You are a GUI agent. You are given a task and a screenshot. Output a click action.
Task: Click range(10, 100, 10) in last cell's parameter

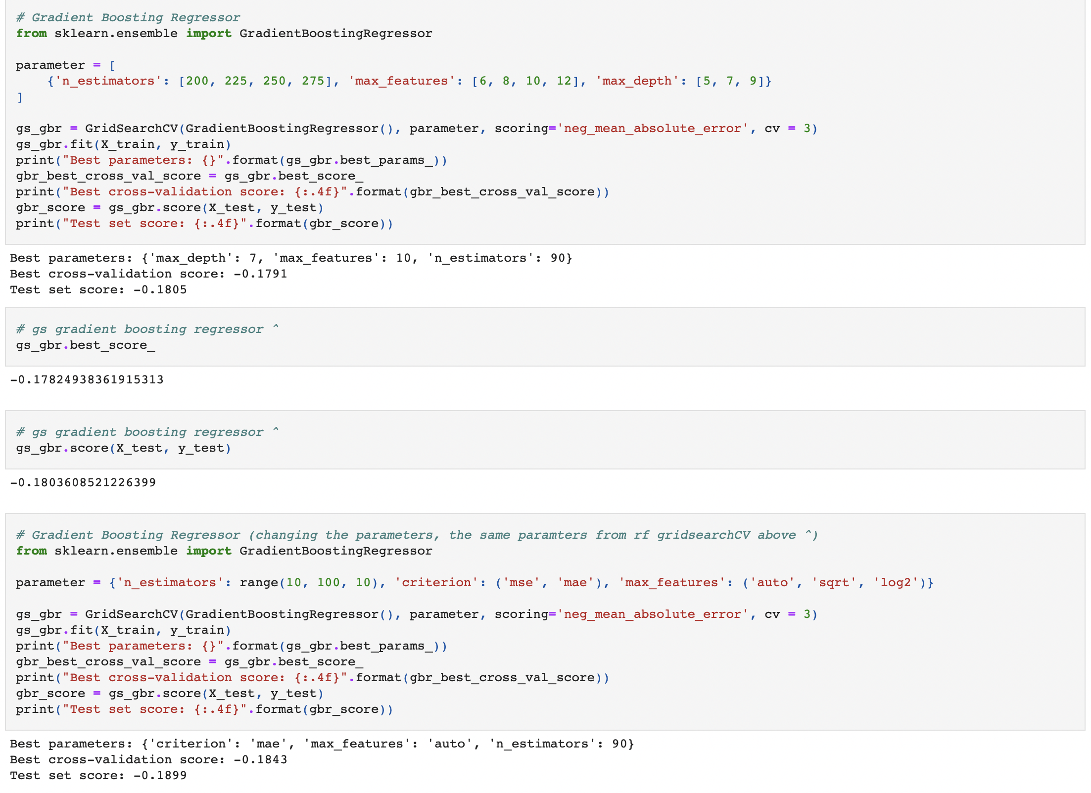click(309, 582)
